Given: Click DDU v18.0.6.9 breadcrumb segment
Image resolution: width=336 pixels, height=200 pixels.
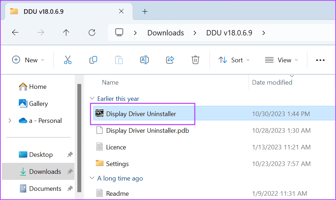Looking at the screenshot, I should (x=229, y=33).
